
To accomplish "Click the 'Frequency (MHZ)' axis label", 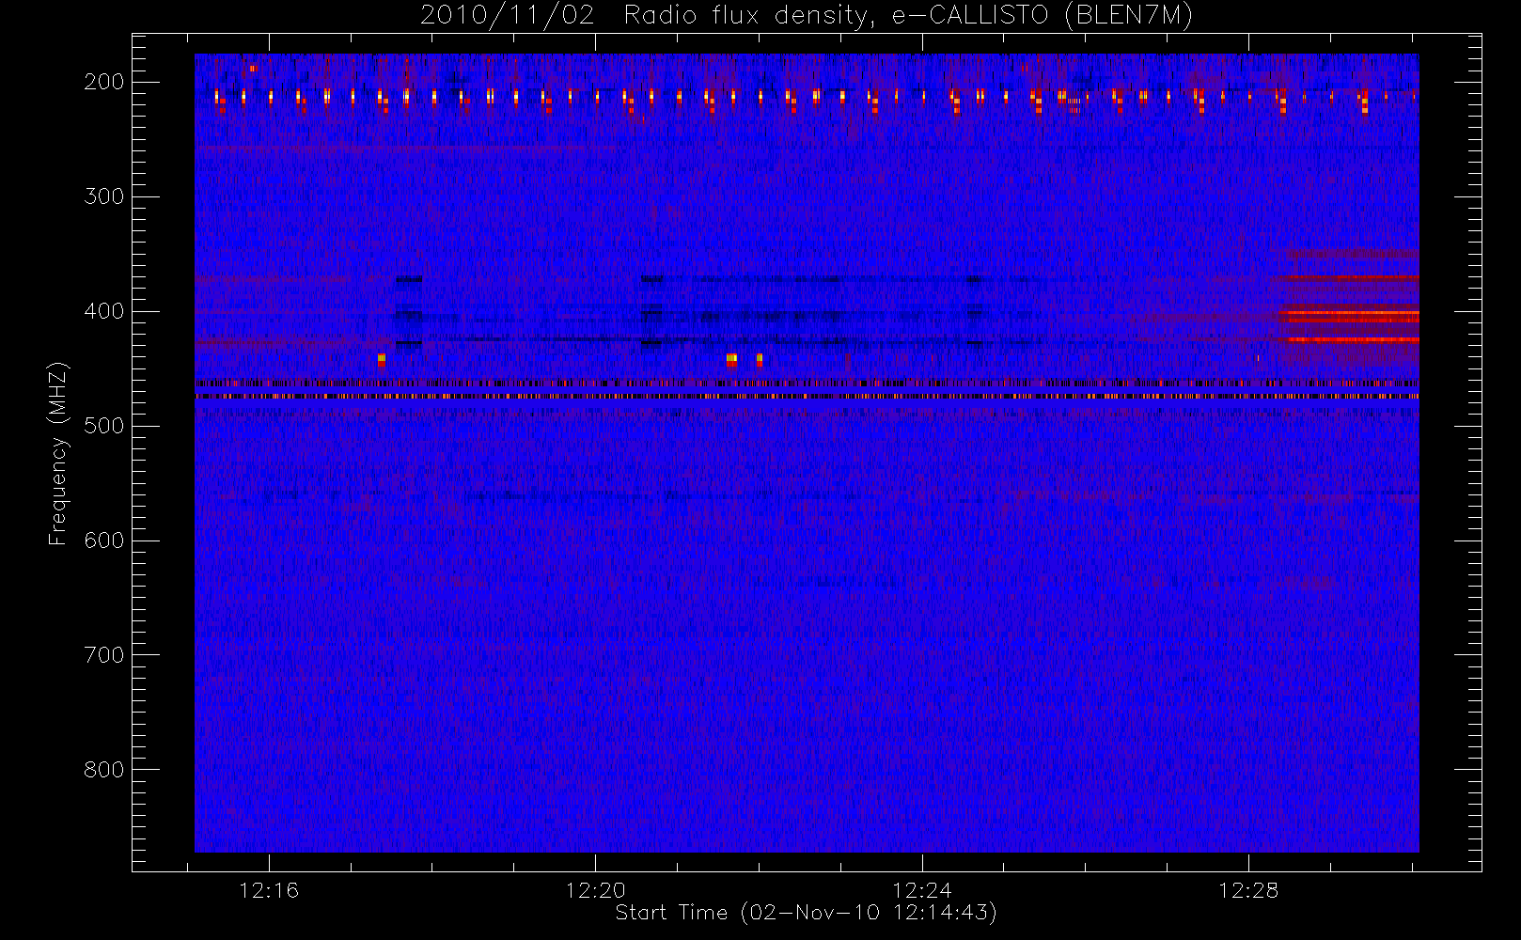I will coord(58,453).
